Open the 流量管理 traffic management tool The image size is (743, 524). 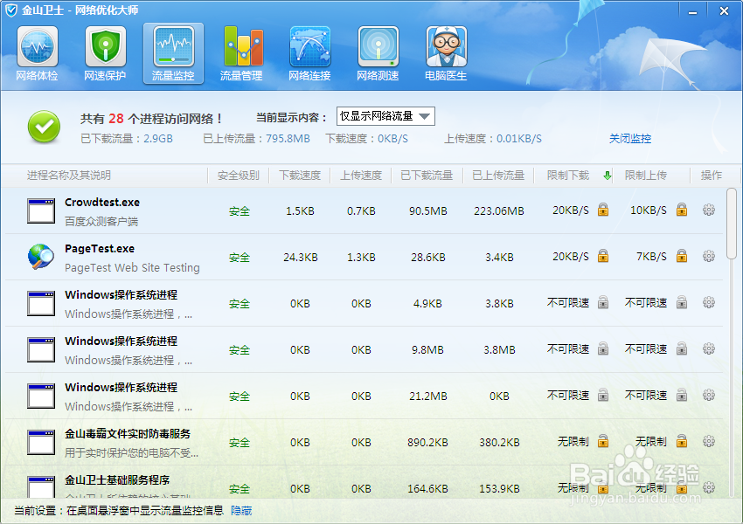pyautogui.click(x=241, y=53)
